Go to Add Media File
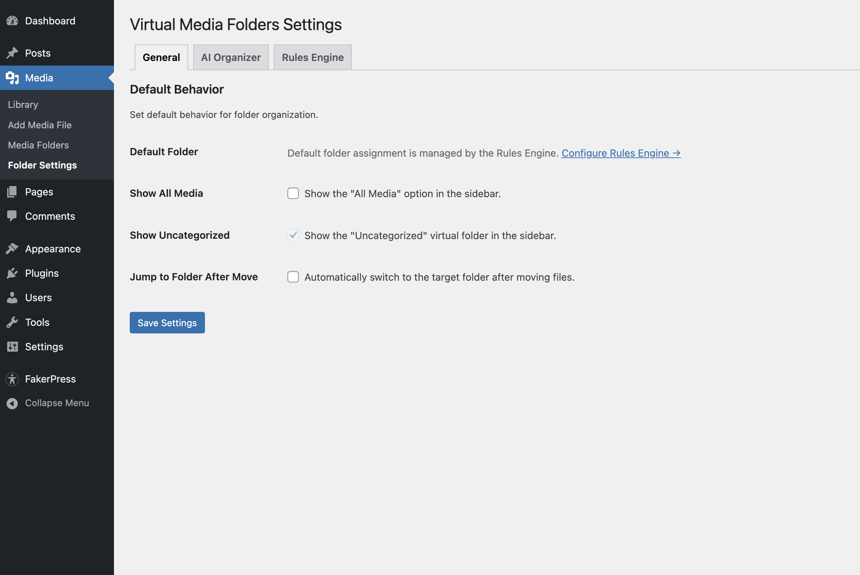Screen dimensions: 860x575 pos(39,125)
